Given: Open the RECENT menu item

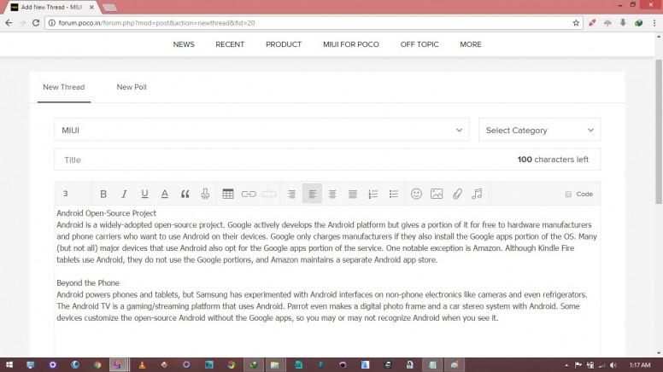Looking at the screenshot, I should coord(230,44).
